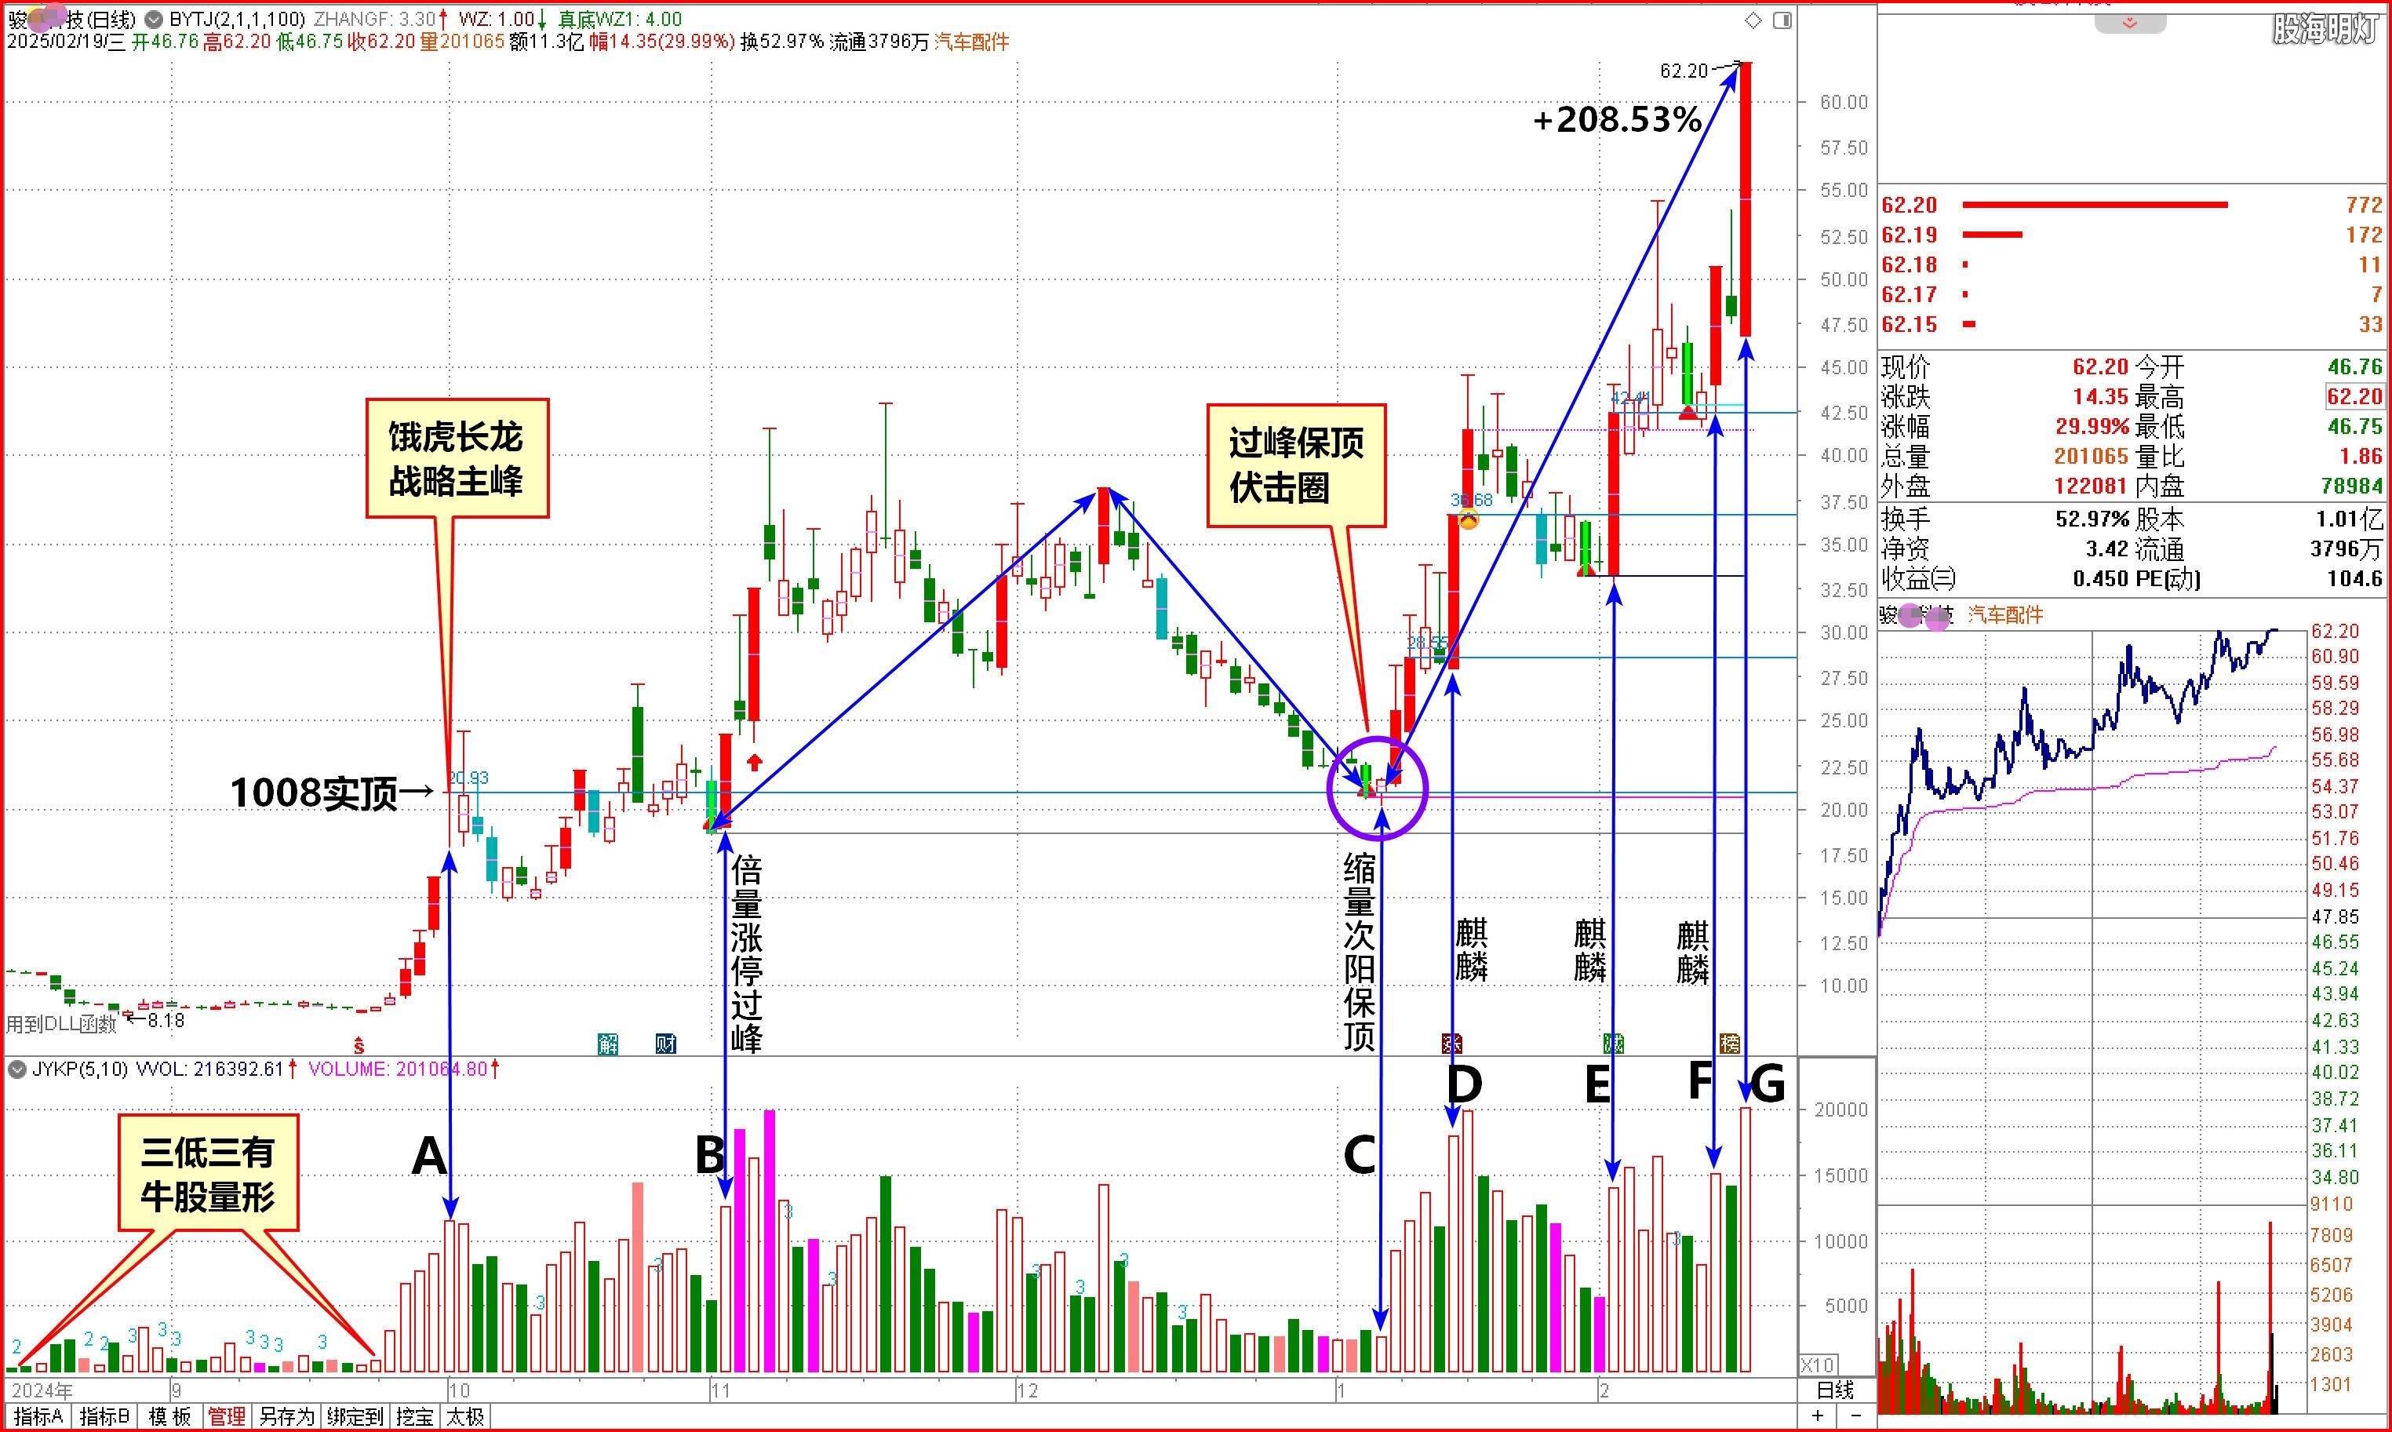
Task: Open the main indicator settings dropdown circle
Action: [153, 20]
